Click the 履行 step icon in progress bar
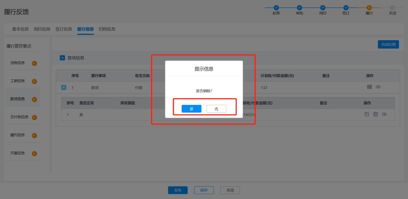 pyautogui.click(x=369, y=8)
